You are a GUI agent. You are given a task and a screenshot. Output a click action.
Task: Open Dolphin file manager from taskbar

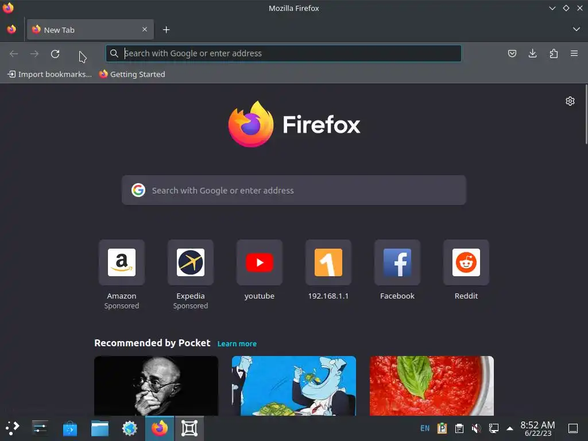tap(100, 428)
